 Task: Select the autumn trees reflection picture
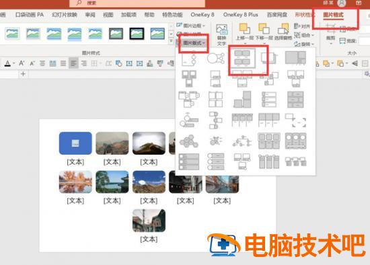tap(75, 182)
